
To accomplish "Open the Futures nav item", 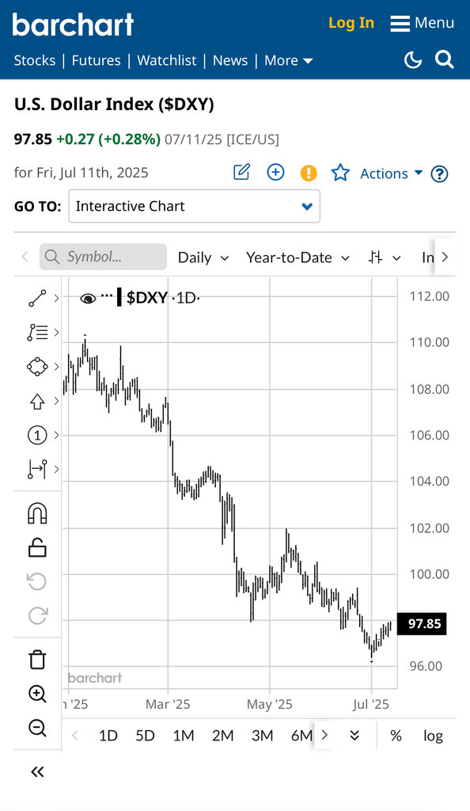I will tap(96, 60).
